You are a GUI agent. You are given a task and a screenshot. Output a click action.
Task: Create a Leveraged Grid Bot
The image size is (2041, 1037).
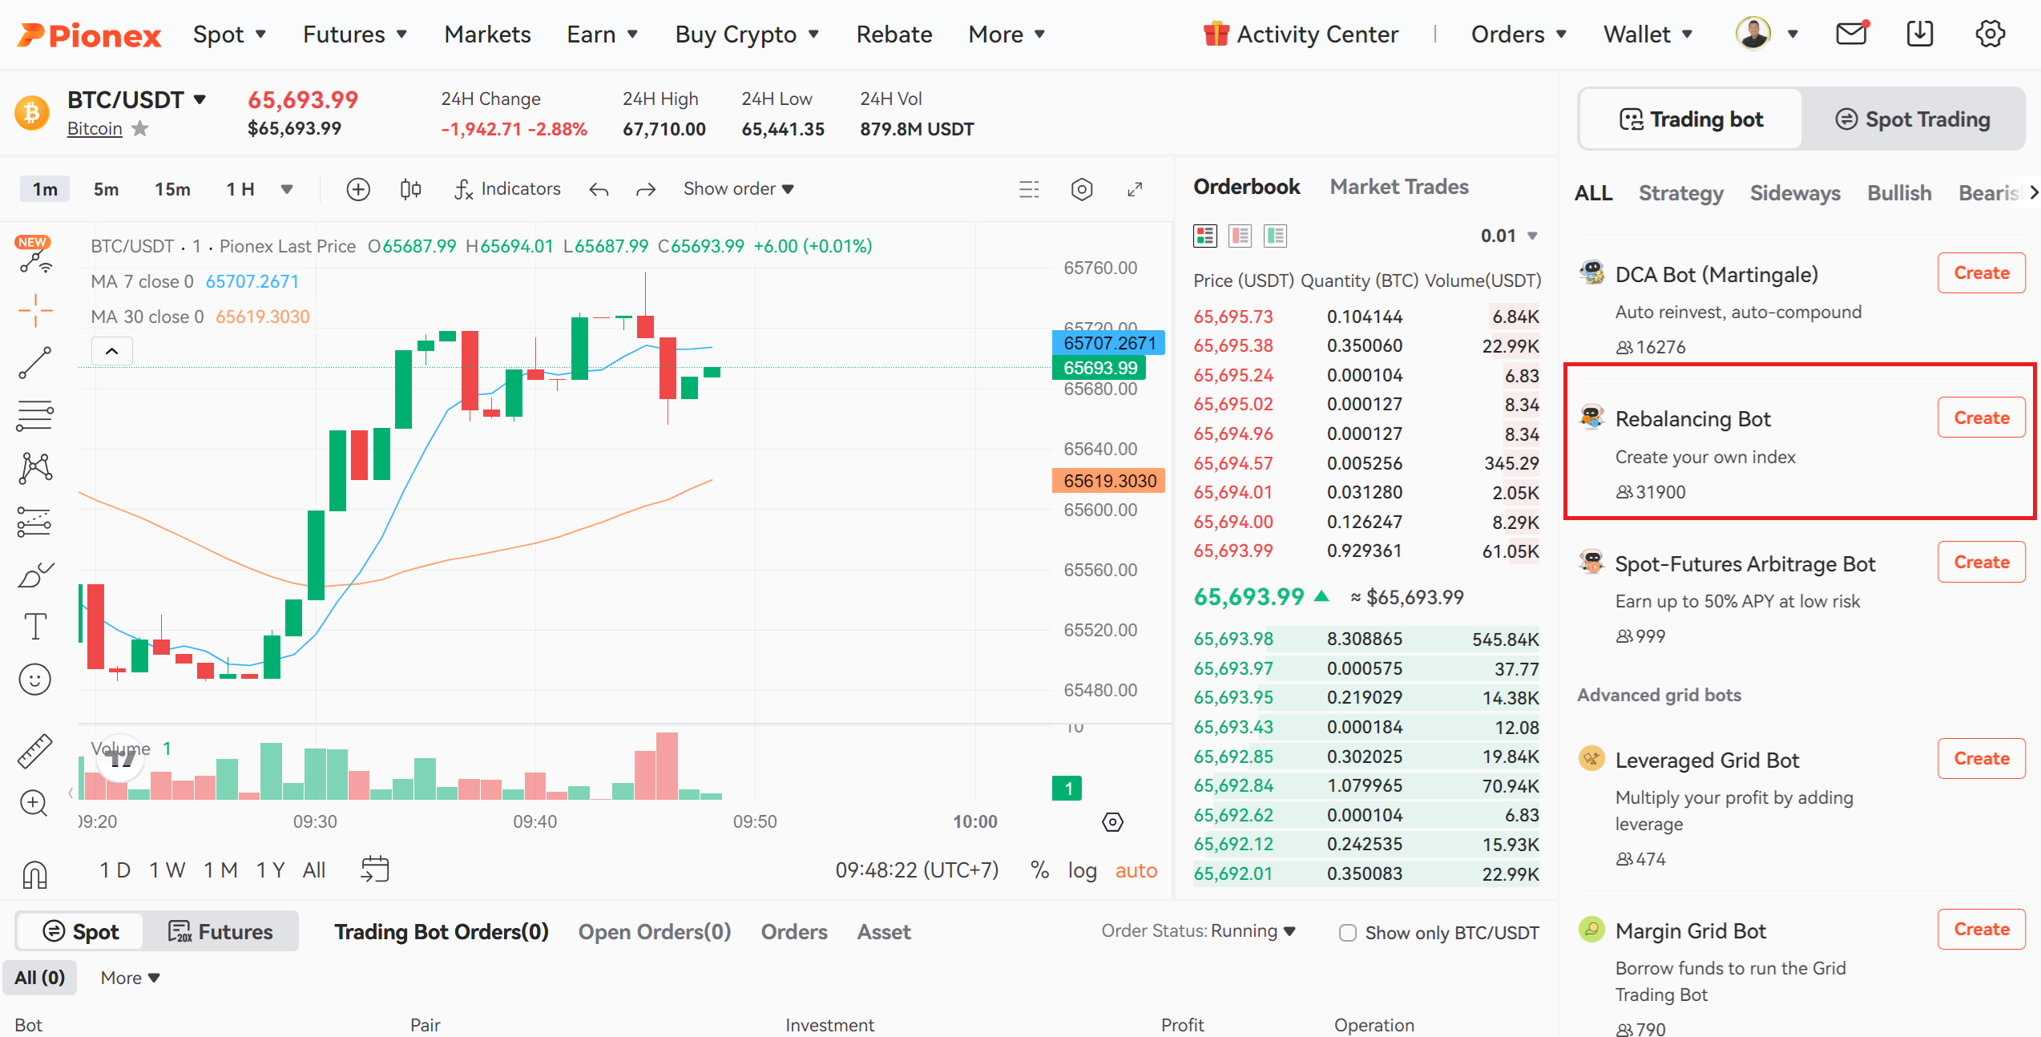(x=1981, y=758)
